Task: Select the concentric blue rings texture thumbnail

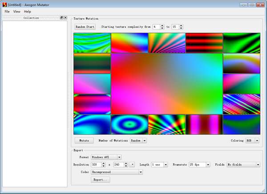Action: click(x=129, y=124)
